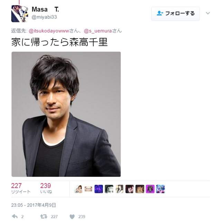The height and width of the screenshot is (224, 221).
Task: Open the @s_uemura mention link
Action: [x=98, y=31]
